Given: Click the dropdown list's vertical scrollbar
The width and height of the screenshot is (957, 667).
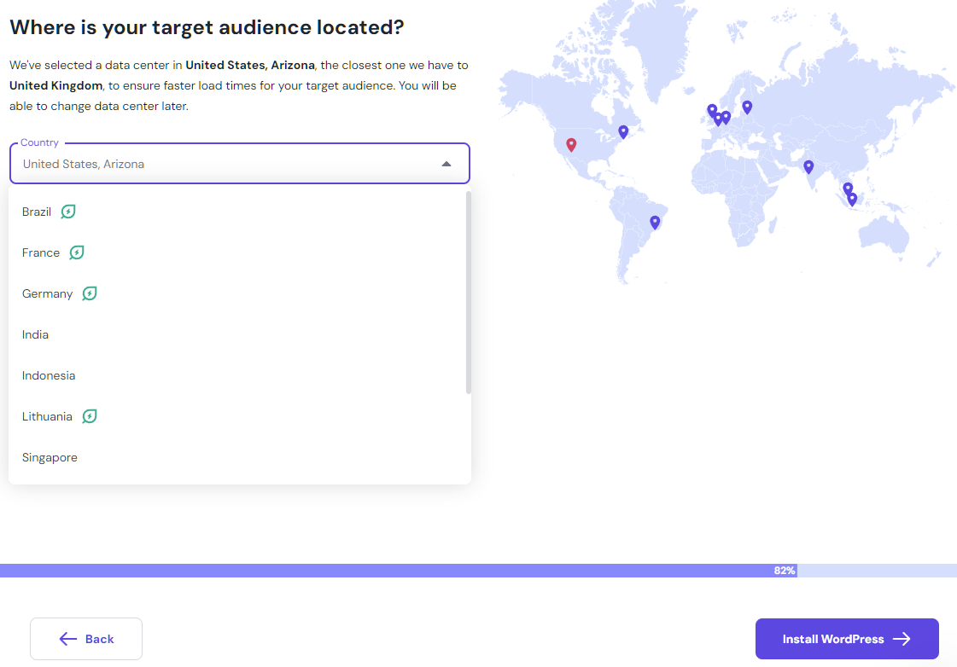Looking at the screenshot, I should point(468,292).
